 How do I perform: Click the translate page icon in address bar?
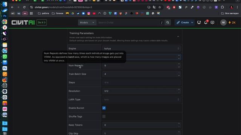click(154, 7)
